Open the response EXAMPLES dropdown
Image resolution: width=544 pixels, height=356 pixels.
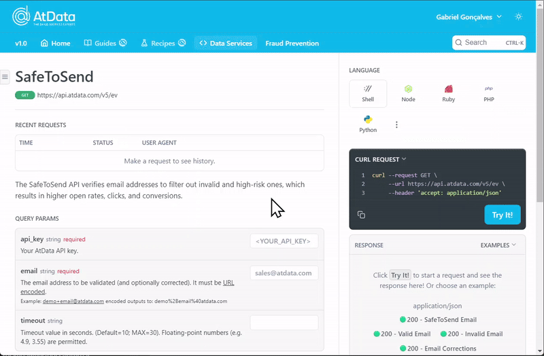point(498,245)
